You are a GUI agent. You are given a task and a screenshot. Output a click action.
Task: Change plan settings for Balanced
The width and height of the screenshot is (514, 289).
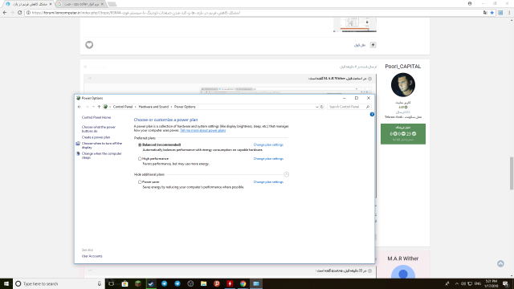pos(268,144)
